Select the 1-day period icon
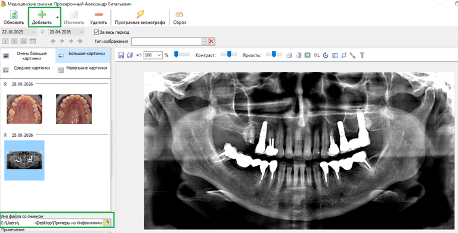The image size is (458, 233). point(5,42)
